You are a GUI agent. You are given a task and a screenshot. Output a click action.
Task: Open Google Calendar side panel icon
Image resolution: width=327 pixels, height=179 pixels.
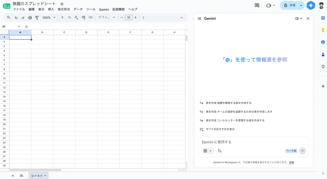click(323, 18)
